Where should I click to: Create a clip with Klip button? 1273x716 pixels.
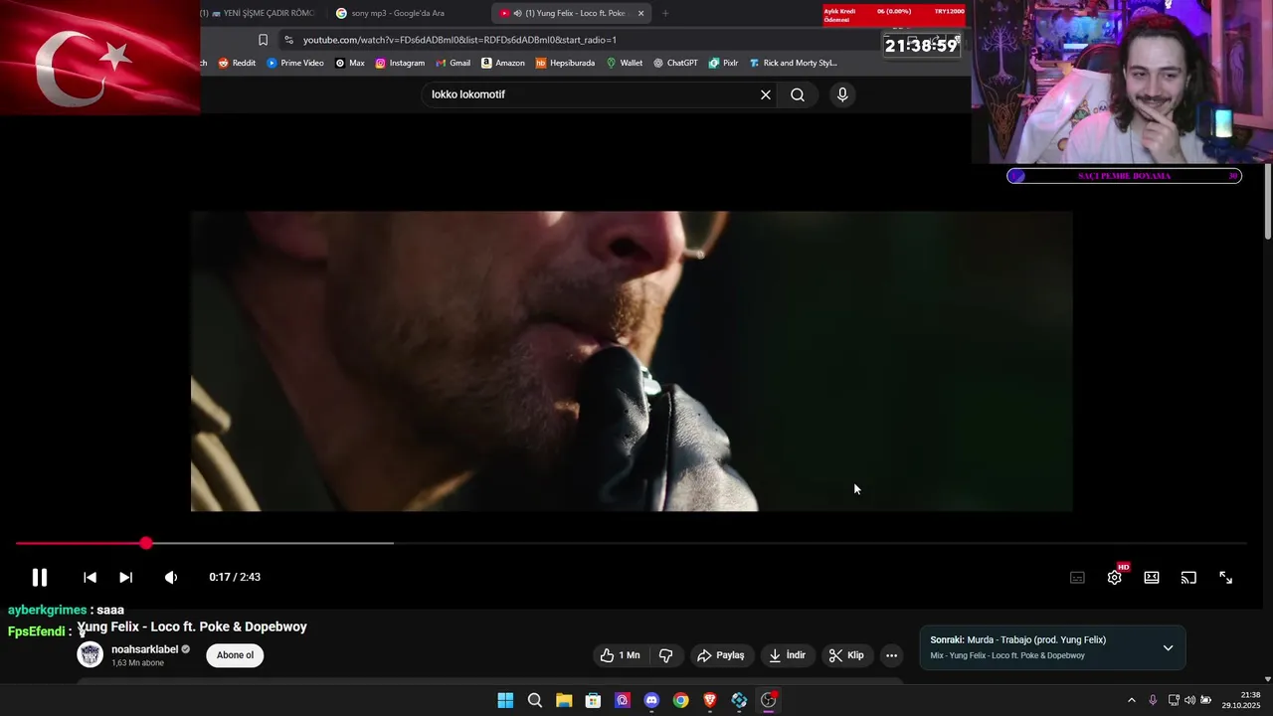846,655
